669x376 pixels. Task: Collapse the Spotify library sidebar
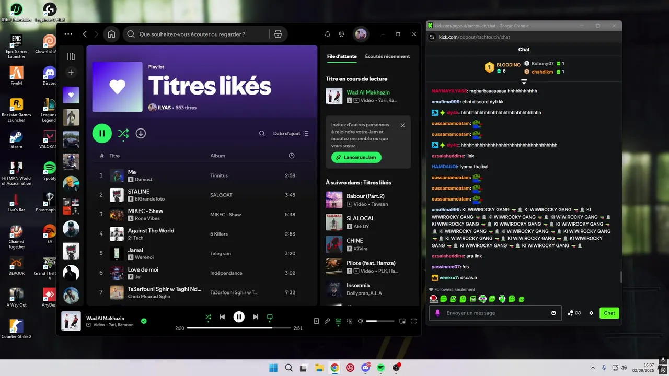tap(71, 56)
